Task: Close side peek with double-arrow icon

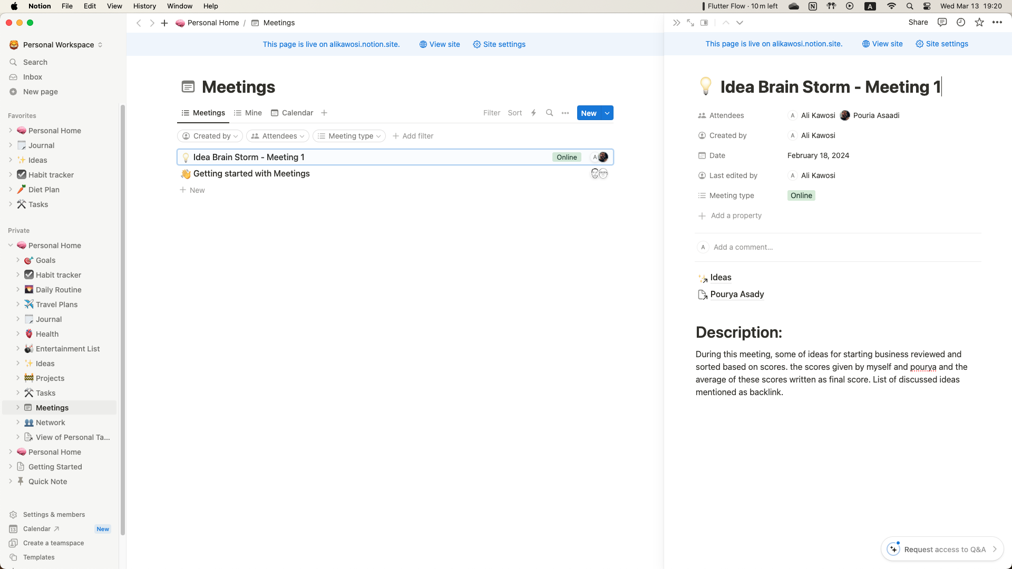Action: pos(677,23)
